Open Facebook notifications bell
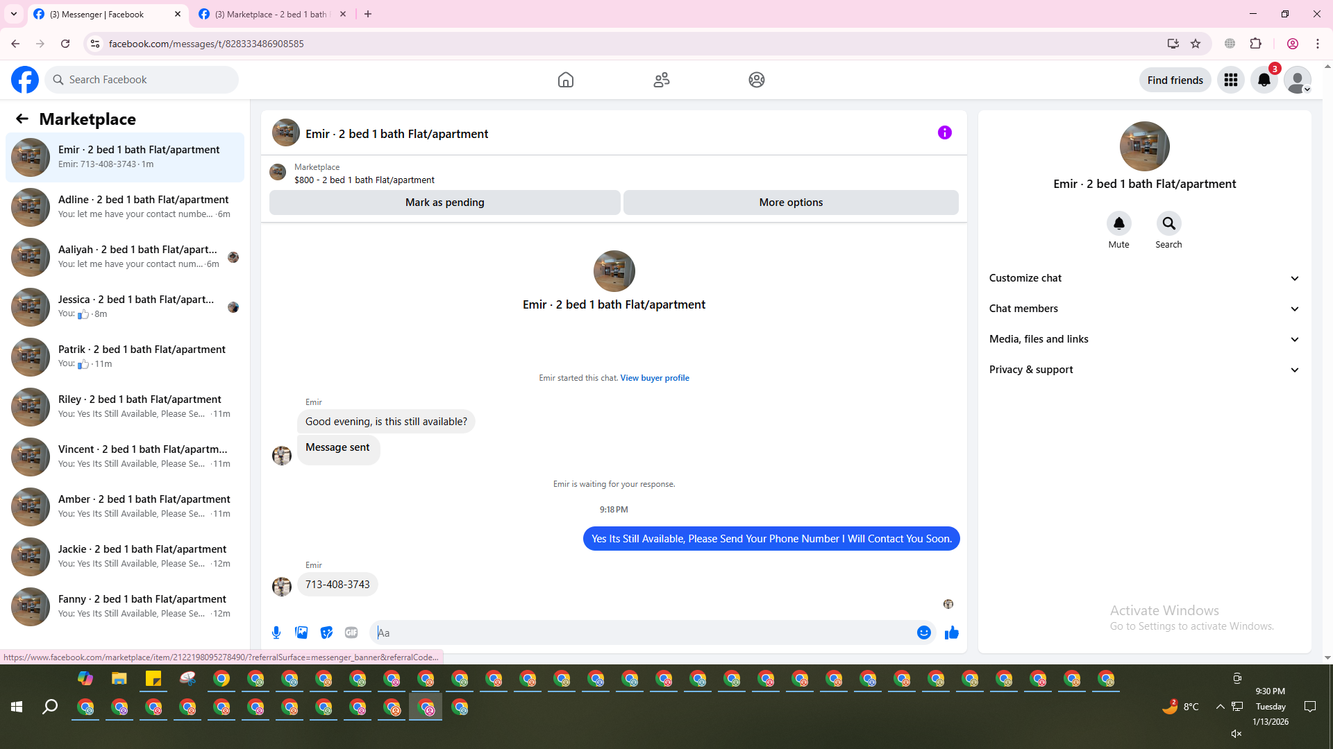1333x749 pixels. point(1264,80)
